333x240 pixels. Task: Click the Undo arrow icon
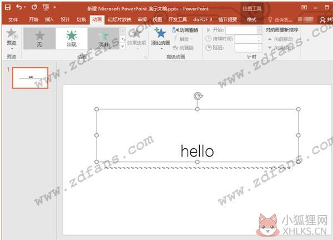[x=19, y=7]
